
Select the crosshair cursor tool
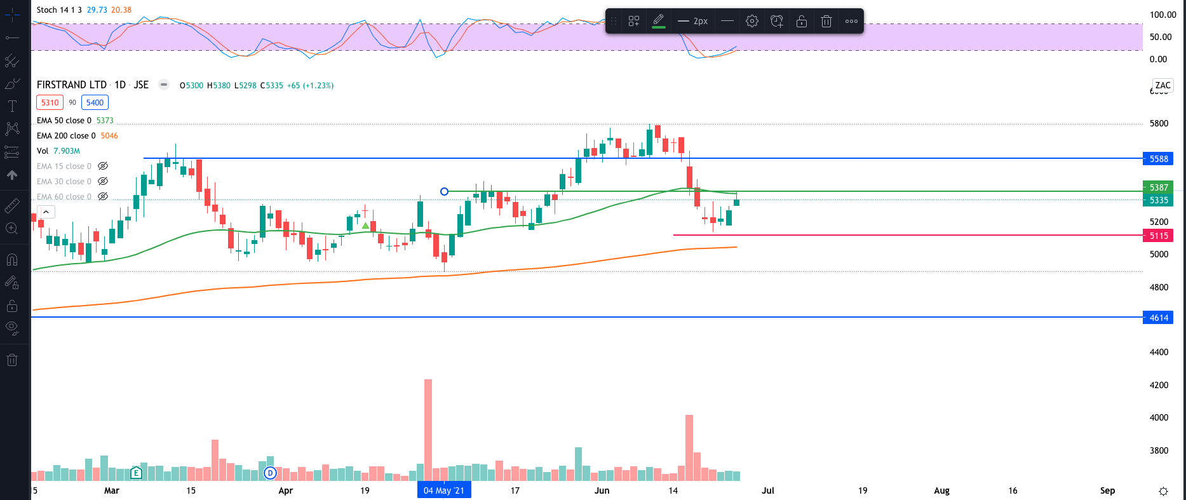pos(12,14)
